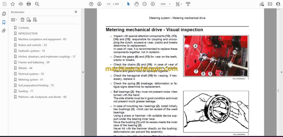Click the heading Metering mechanical drive - Visual inspection

coord(154,30)
